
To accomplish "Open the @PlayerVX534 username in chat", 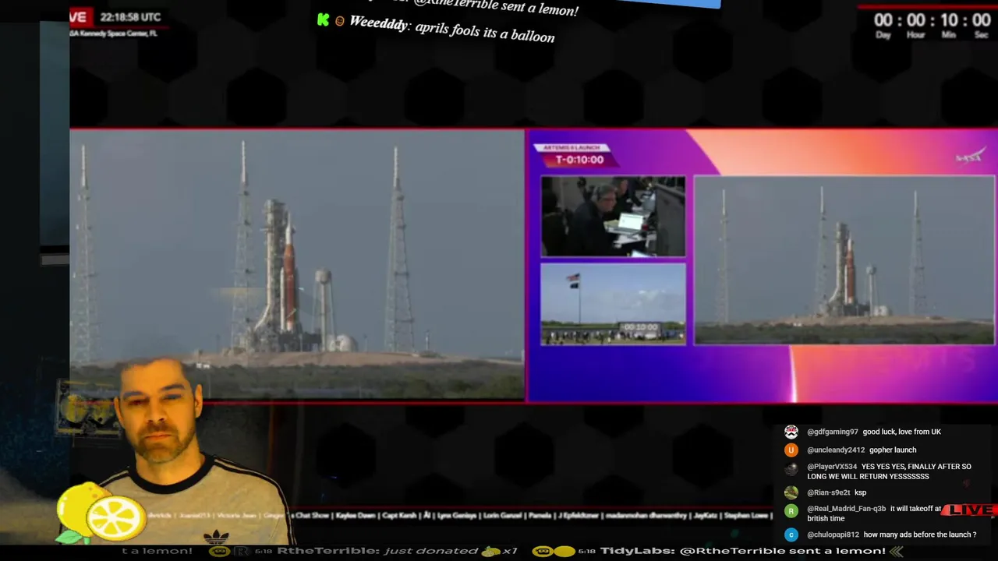I will (x=832, y=467).
